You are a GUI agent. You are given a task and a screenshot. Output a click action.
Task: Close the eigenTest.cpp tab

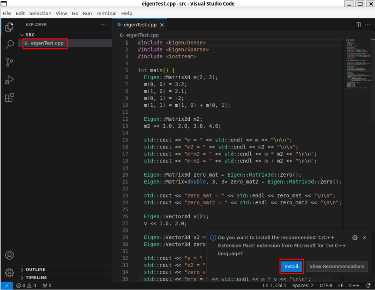(x=162, y=25)
